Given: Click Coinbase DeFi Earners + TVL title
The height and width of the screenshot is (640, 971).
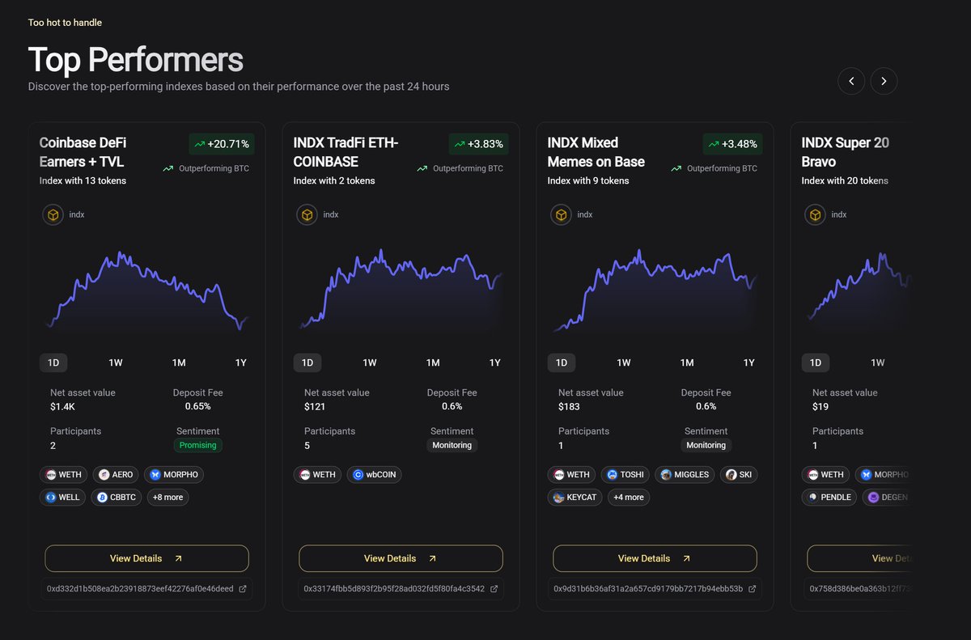Looking at the screenshot, I should pyautogui.click(x=83, y=152).
